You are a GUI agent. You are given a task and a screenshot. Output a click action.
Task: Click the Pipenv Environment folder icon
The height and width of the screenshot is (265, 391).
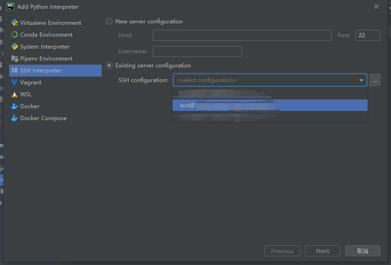tap(15, 59)
